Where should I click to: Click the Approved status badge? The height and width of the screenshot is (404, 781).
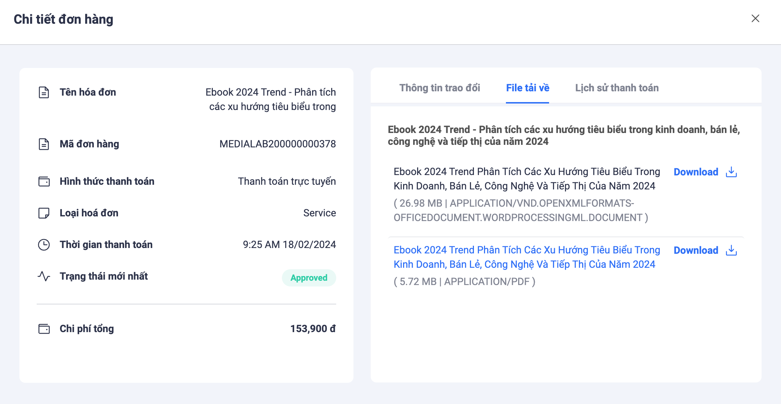[309, 278]
